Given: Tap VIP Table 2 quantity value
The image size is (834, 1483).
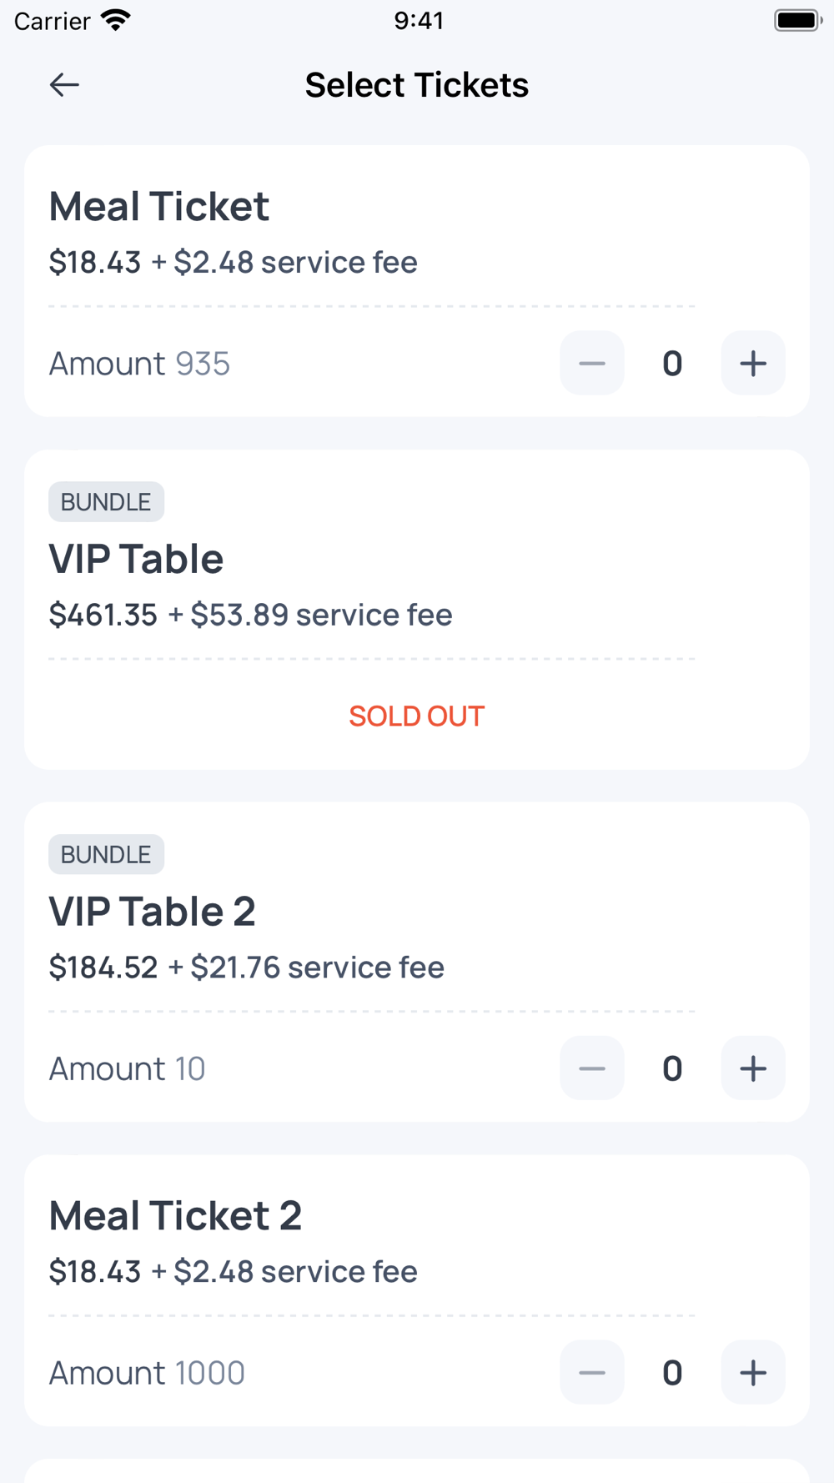Looking at the screenshot, I should 672,1068.
